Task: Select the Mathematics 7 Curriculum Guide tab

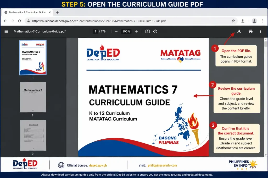Action: 27,13
